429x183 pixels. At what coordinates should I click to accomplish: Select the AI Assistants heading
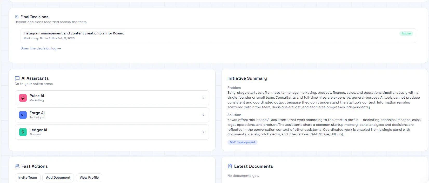(35, 78)
